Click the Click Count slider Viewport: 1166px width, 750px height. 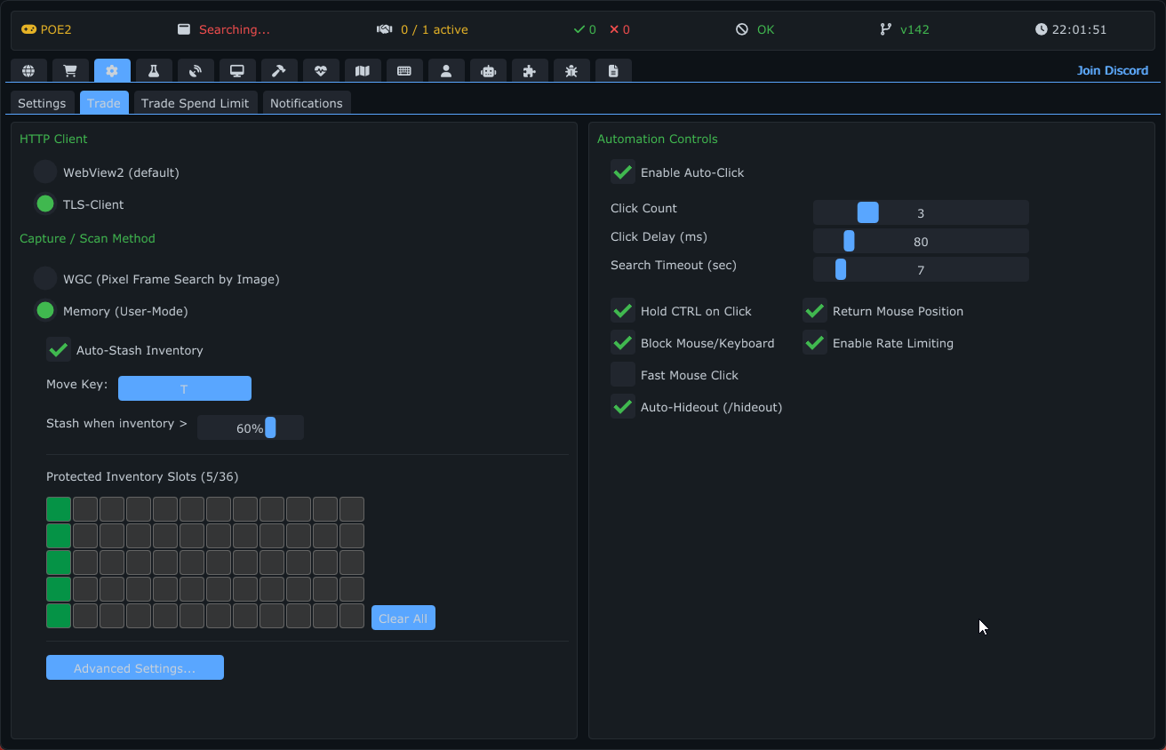921,213
